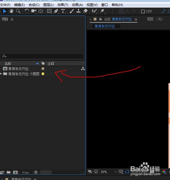
Task: Open the 帮助(H) menu
Action: pyautogui.click(x=117, y=5)
